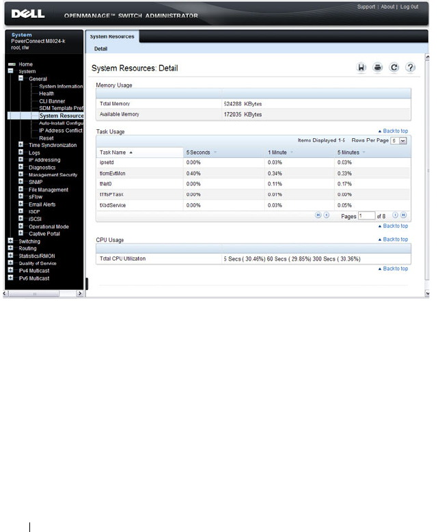Screen dimensions: 438x532
Task: Expand the Quality of Service node
Action: click(10, 263)
